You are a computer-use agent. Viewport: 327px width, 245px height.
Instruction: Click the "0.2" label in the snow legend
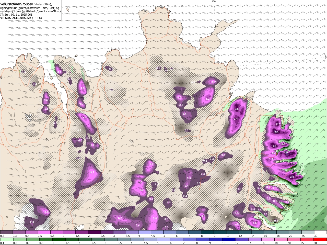(x=2, y=236)
